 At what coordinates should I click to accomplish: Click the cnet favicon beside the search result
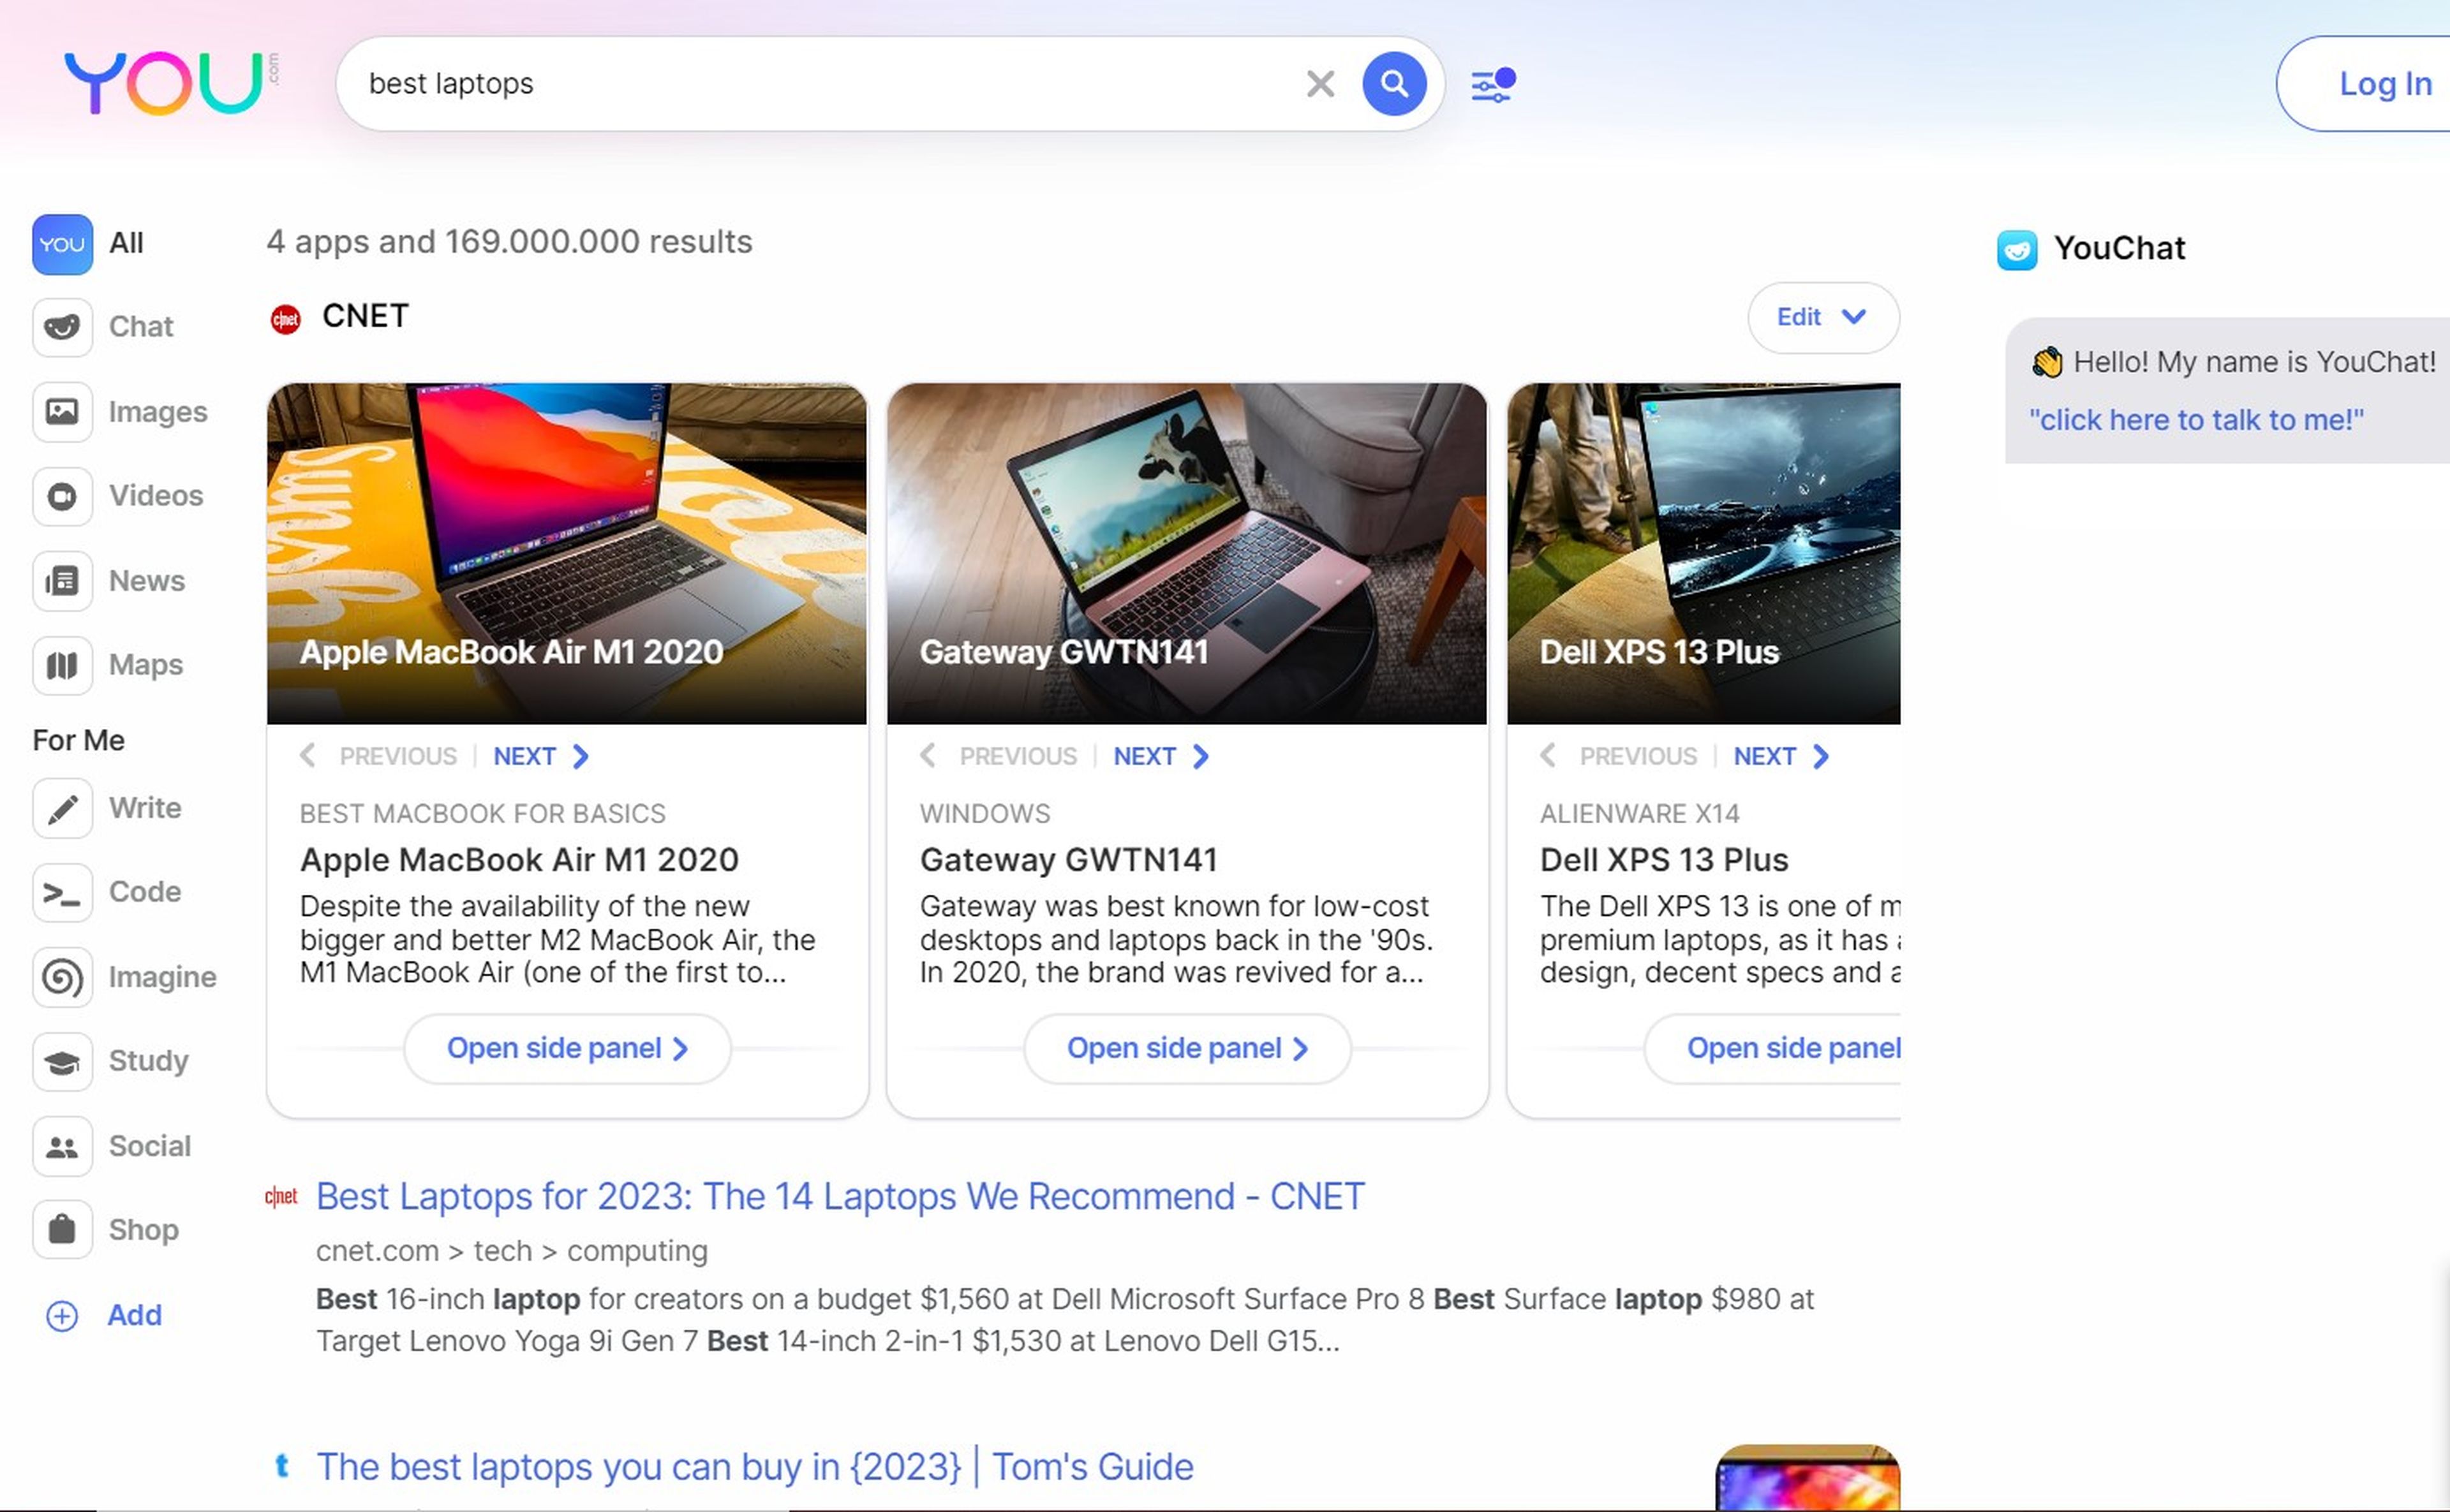click(281, 1196)
